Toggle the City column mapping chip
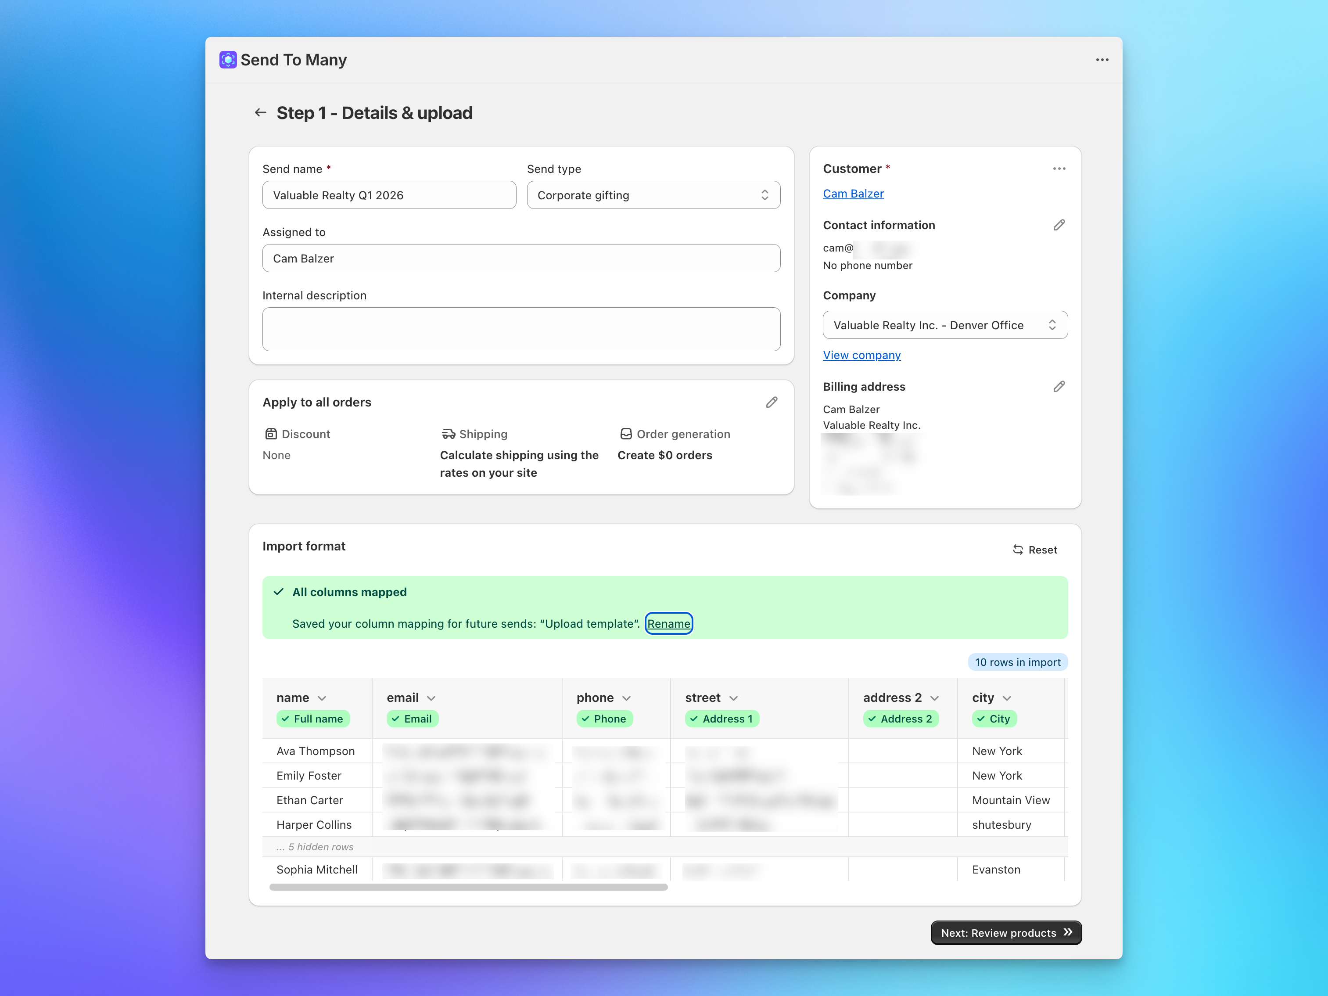1328x996 pixels. coord(994,719)
